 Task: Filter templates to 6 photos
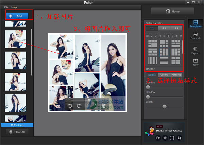168,36
